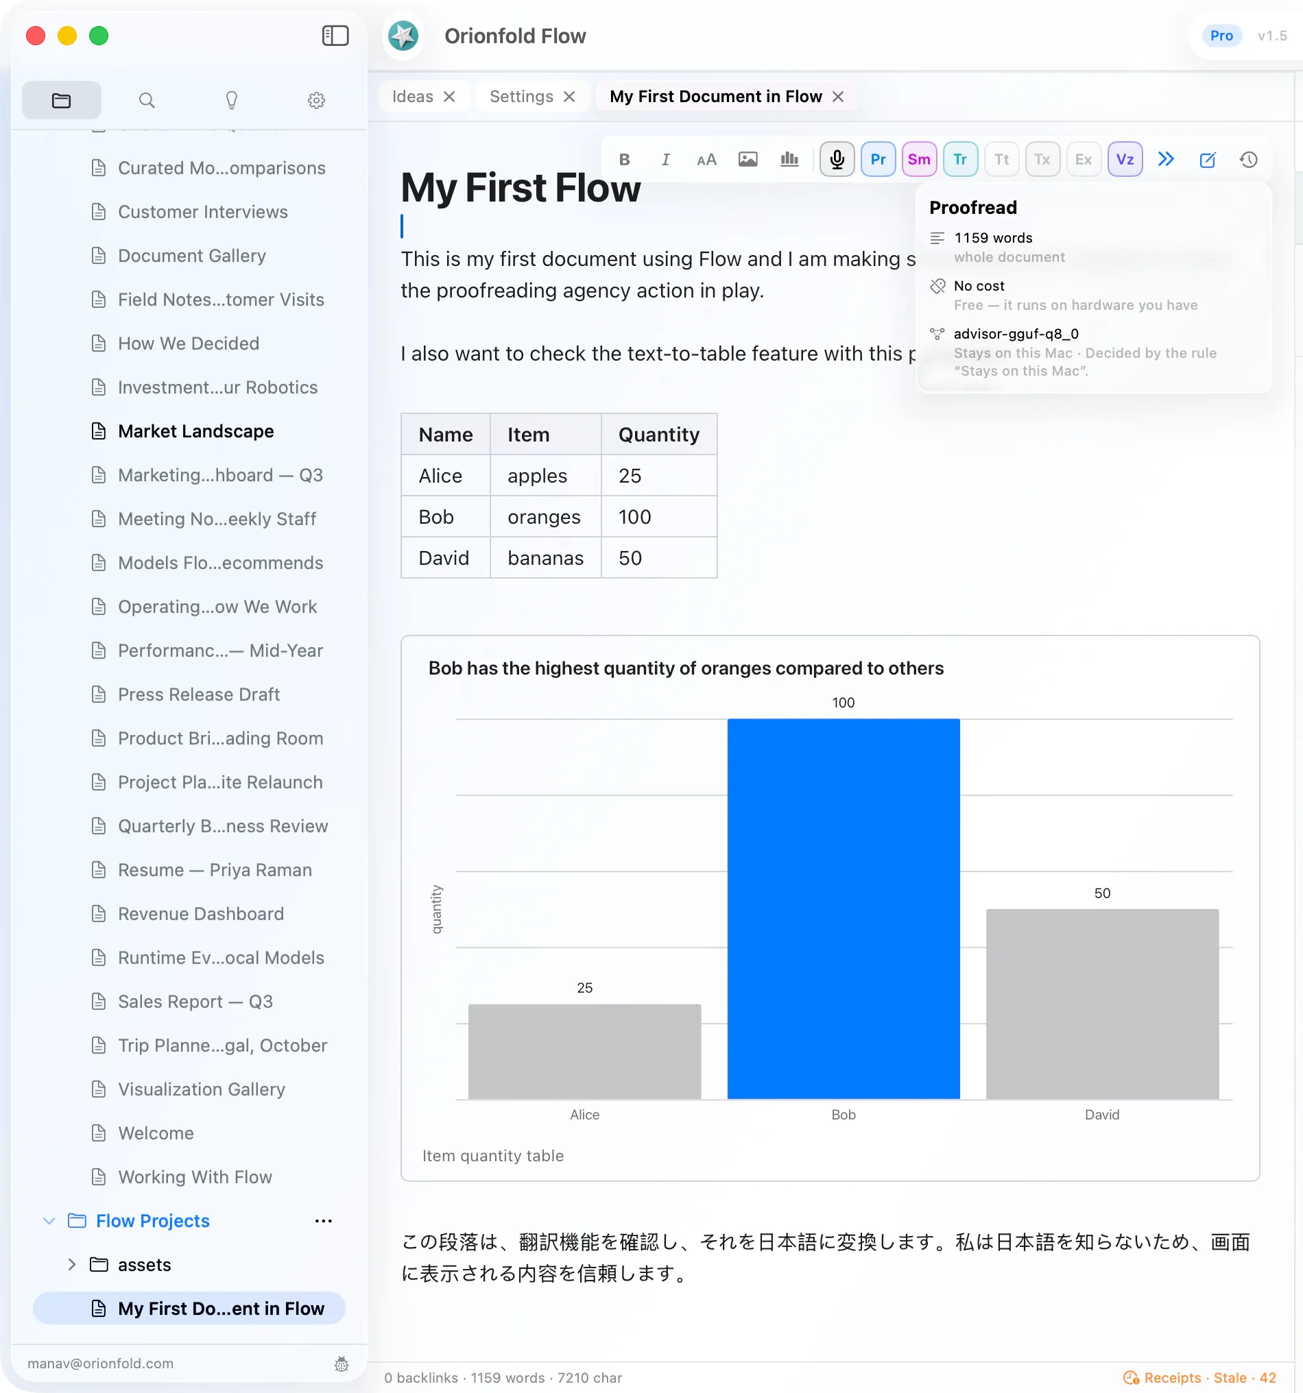Toggle the sidebar panel icon
1303x1393 pixels.
click(335, 36)
